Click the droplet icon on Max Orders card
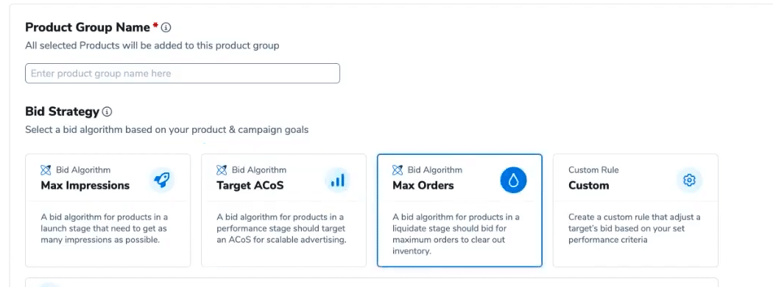The image size is (773, 287). pyautogui.click(x=514, y=181)
